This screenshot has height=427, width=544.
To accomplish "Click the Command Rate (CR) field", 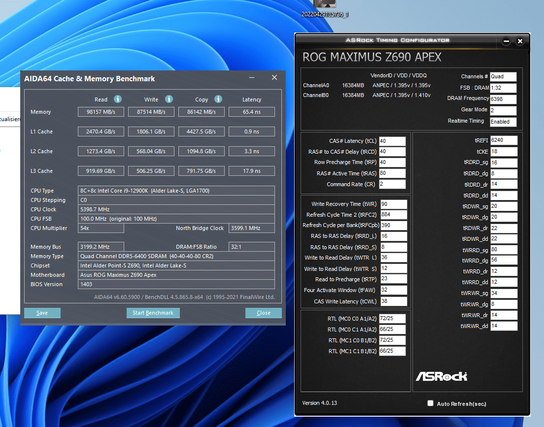I will [392, 184].
